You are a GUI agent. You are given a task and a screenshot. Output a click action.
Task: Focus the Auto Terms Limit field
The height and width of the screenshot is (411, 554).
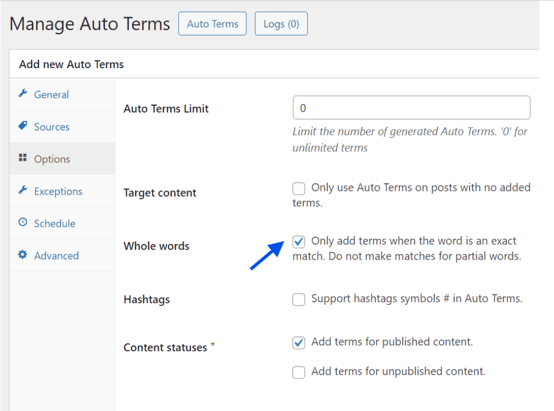tap(411, 108)
